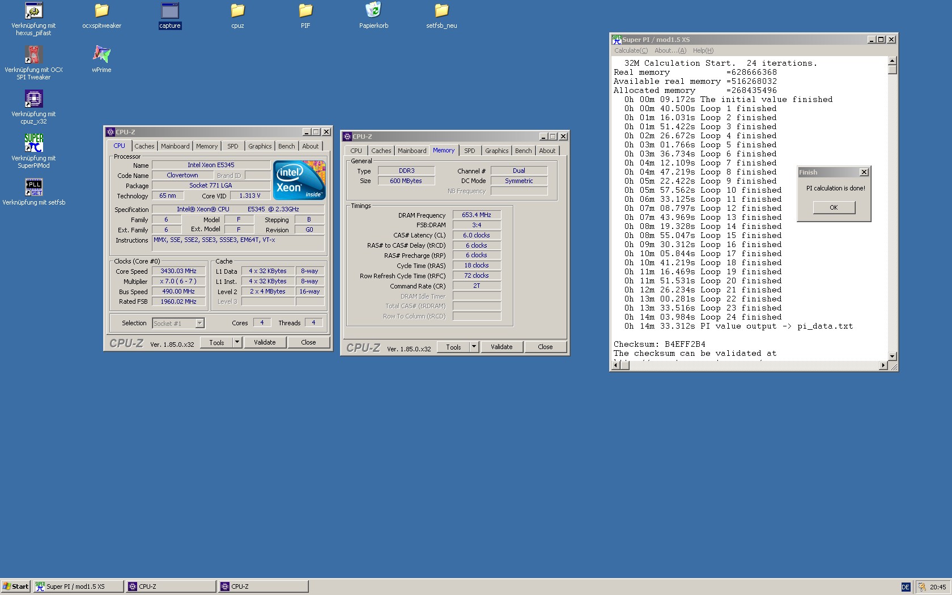Viewport: 952px width, 595px height.
Task: Click Super PI vertical scrollbar down arrow
Action: tap(892, 356)
